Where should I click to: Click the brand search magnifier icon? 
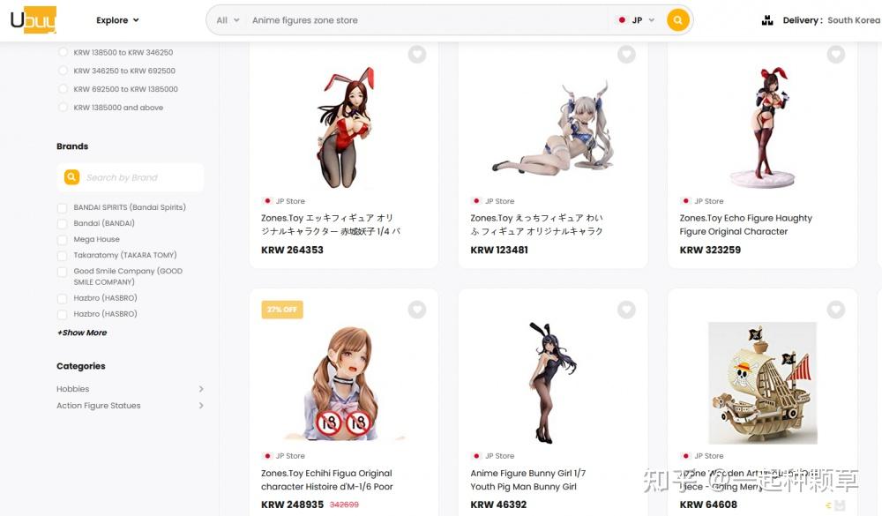click(71, 177)
